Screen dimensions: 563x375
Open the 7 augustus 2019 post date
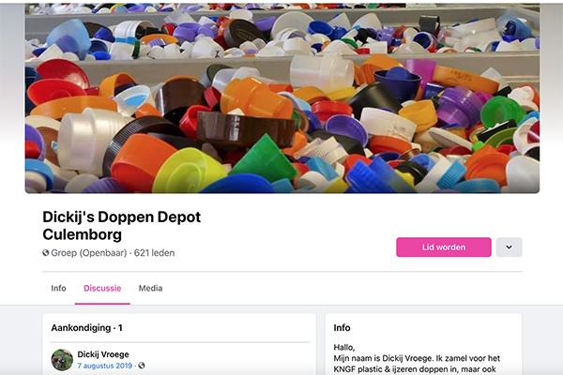(x=105, y=366)
